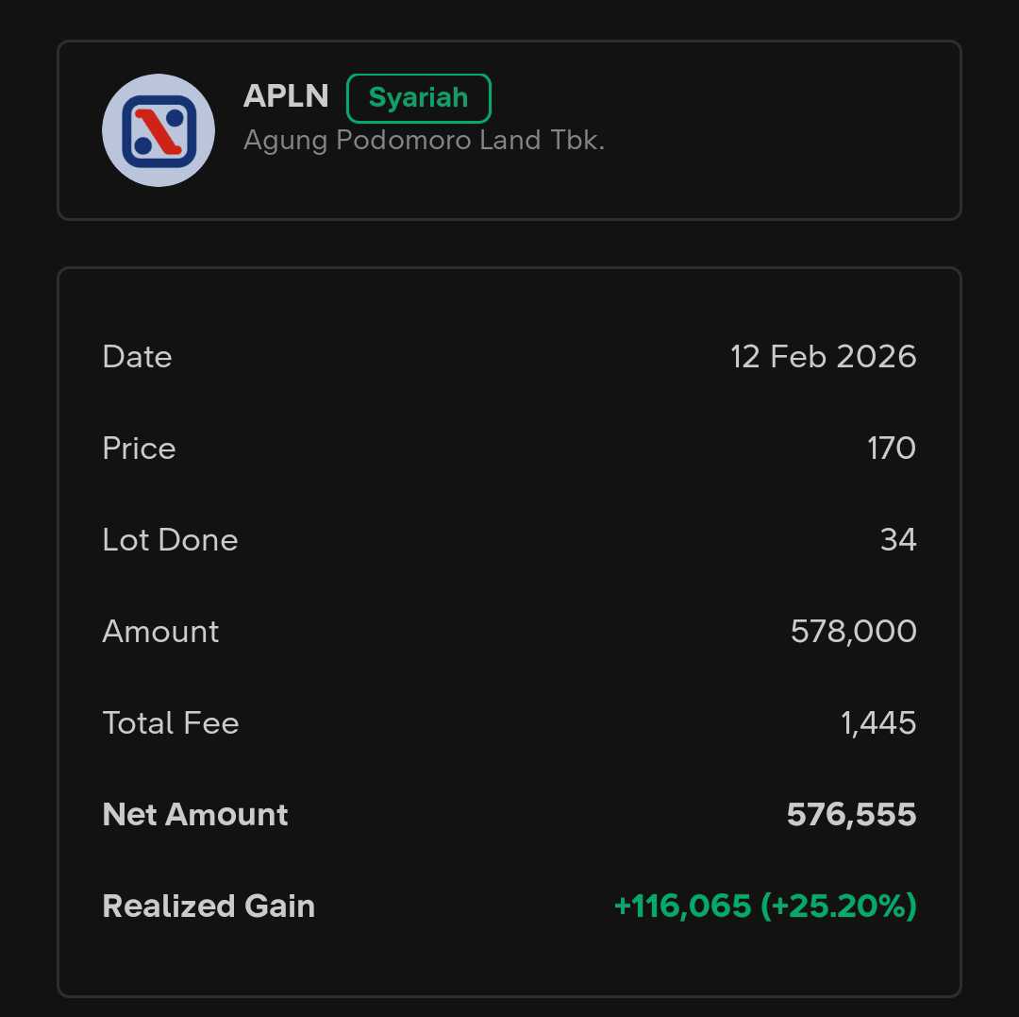The image size is (1019, 1017).
Task: Tap the green +116,065 (+25.20%) gain figure
Action: click(x=765, y=907)
